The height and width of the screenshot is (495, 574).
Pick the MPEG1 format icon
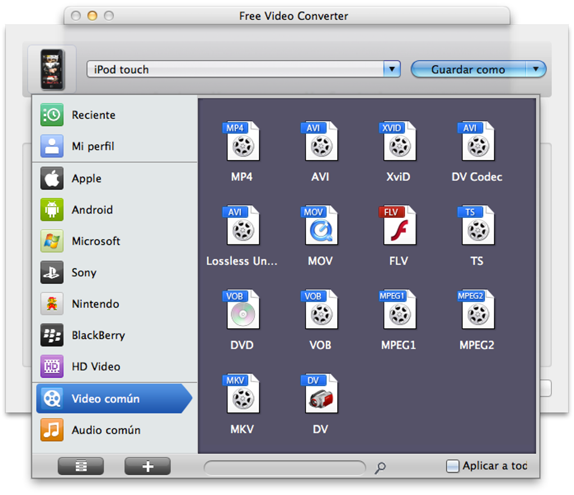click(398, 309)
